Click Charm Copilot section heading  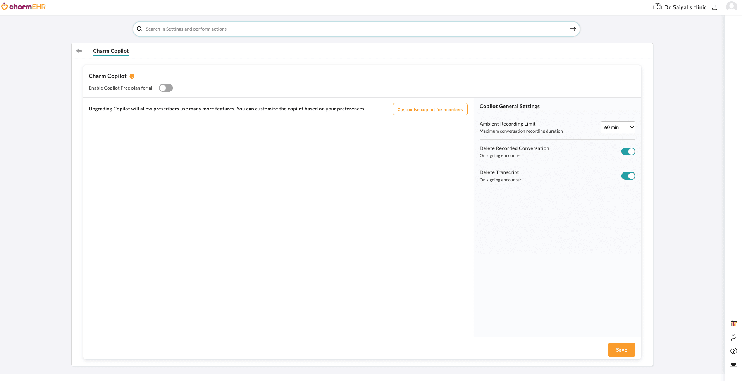click(108, 76)
